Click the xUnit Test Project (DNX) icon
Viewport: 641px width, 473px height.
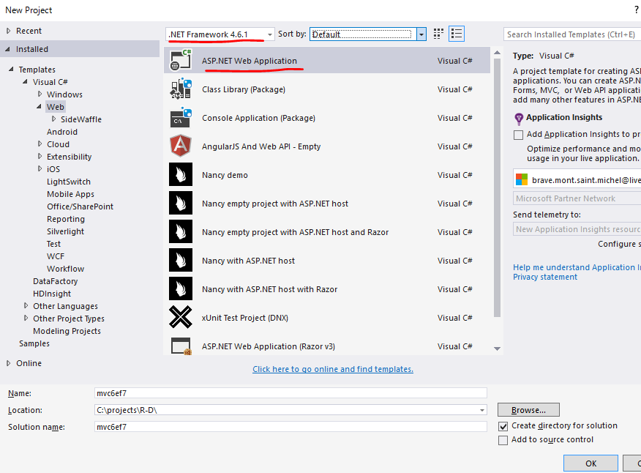pos(181,317)
